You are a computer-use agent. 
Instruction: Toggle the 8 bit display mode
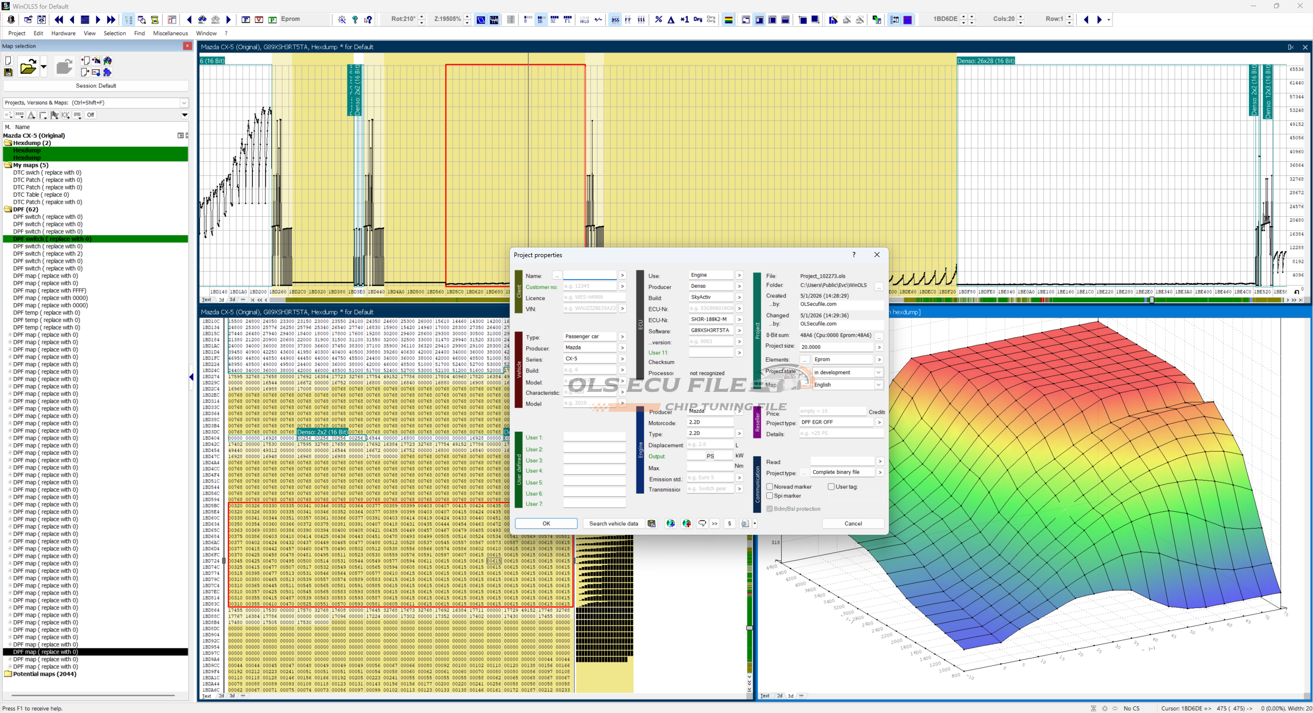527,19
